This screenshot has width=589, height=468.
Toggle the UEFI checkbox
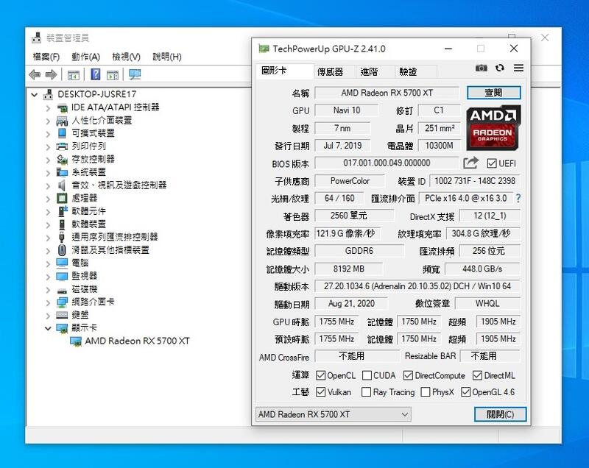(492, 163)
